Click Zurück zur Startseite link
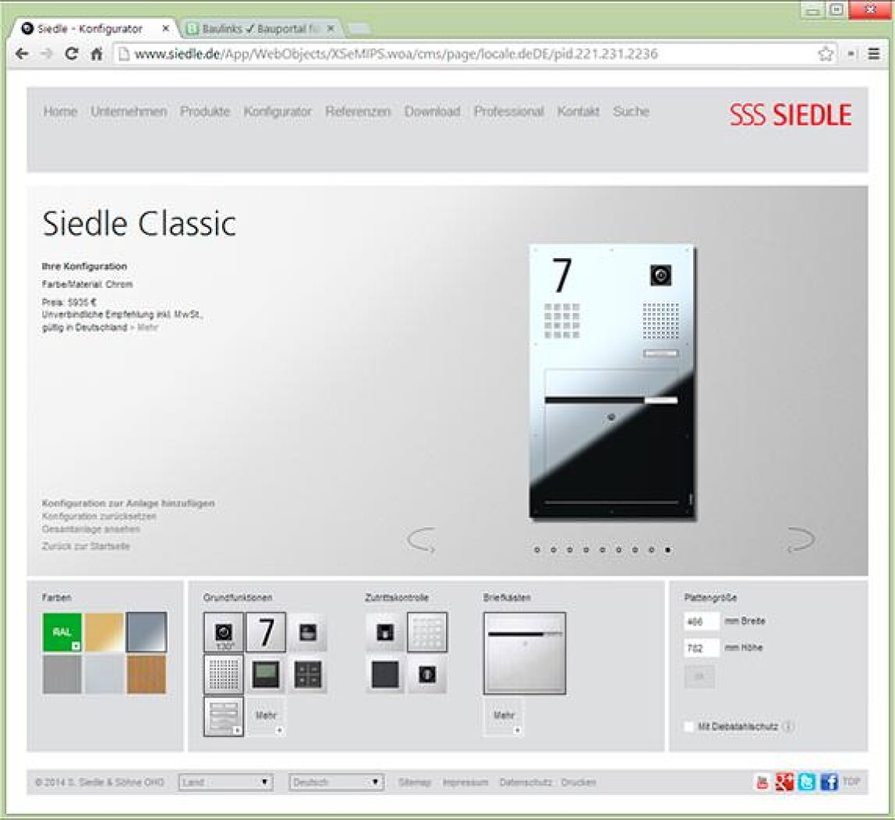 86,546
